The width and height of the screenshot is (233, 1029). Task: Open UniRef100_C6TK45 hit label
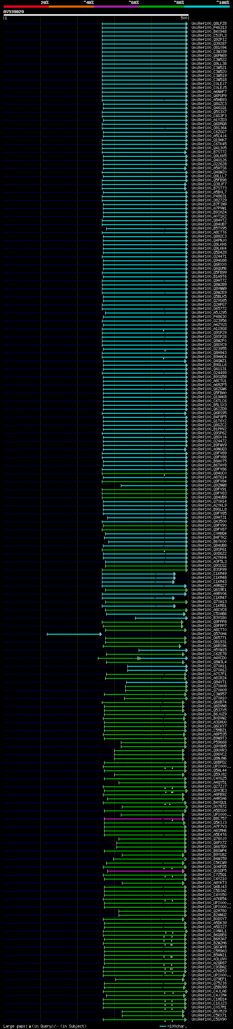[x=209, y=144]
